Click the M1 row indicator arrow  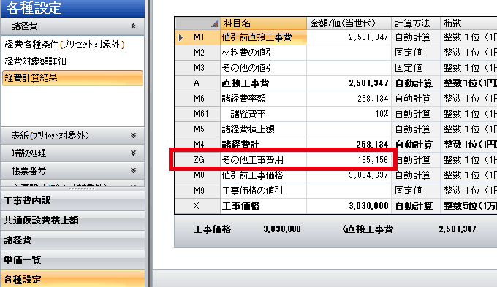181,37
